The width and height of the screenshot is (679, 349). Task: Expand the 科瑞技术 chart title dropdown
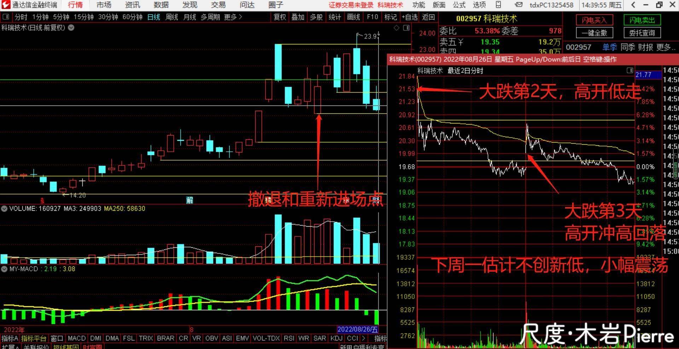(71, 28)
